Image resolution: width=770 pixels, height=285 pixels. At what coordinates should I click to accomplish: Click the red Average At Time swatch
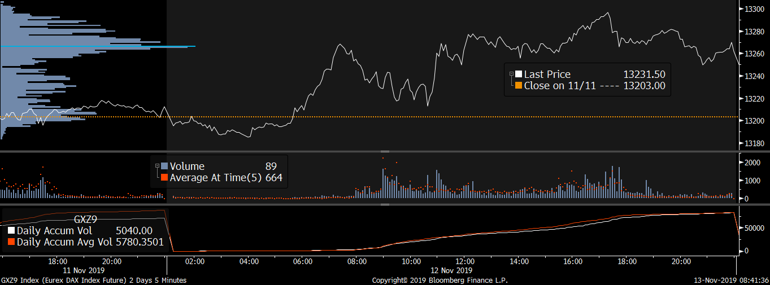click(x=164, y=178)
